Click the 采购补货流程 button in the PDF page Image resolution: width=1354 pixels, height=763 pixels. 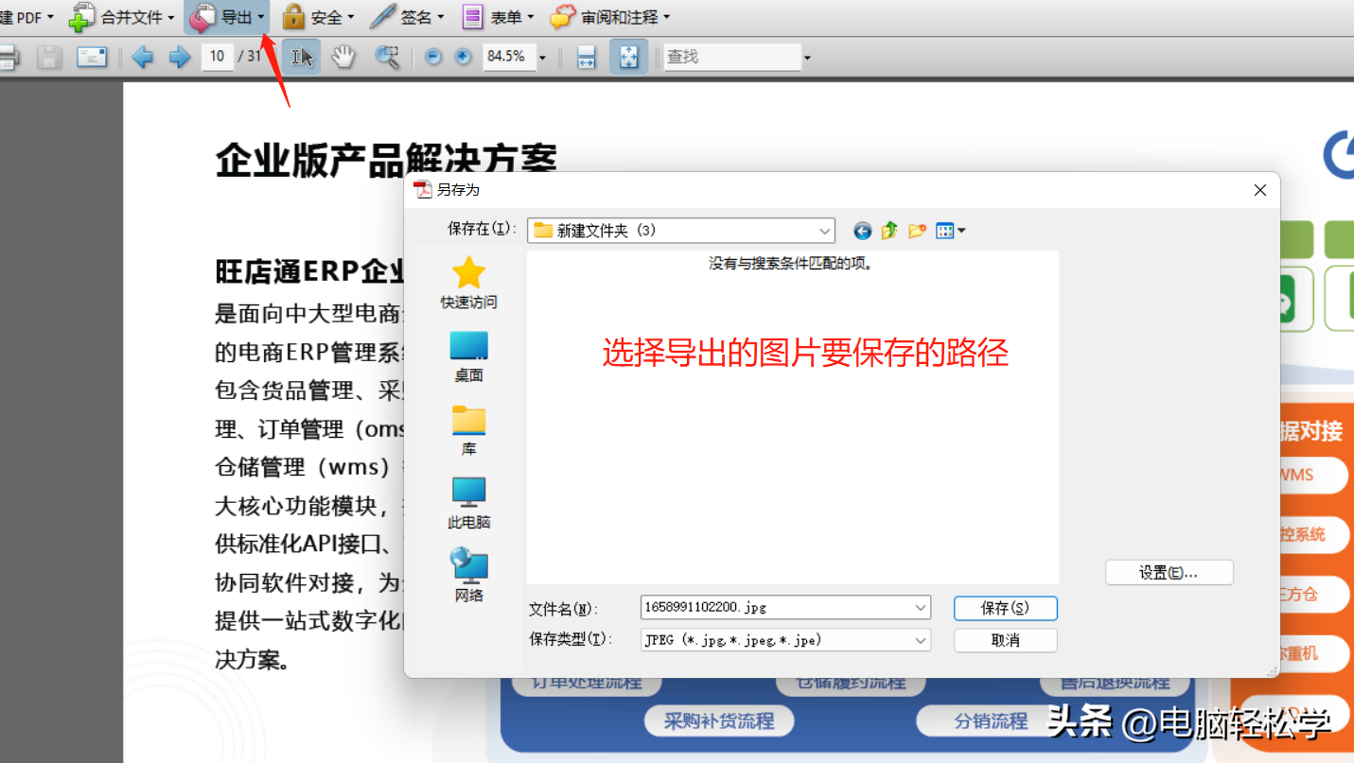click(x=719, y=721)
